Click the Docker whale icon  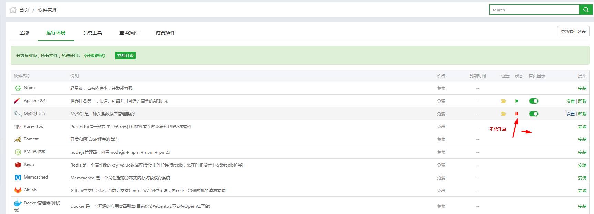pos(18,203)
